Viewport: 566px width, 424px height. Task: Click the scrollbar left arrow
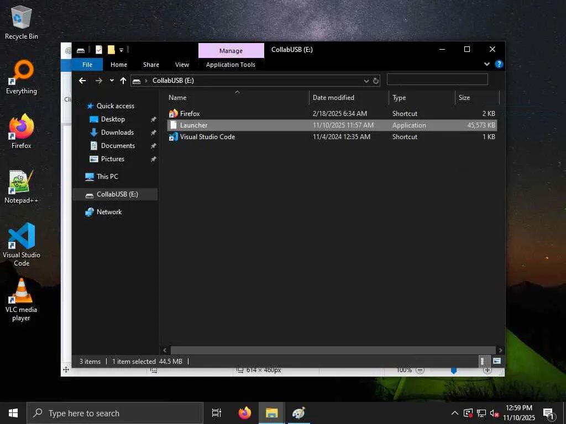tap(165, 350)
